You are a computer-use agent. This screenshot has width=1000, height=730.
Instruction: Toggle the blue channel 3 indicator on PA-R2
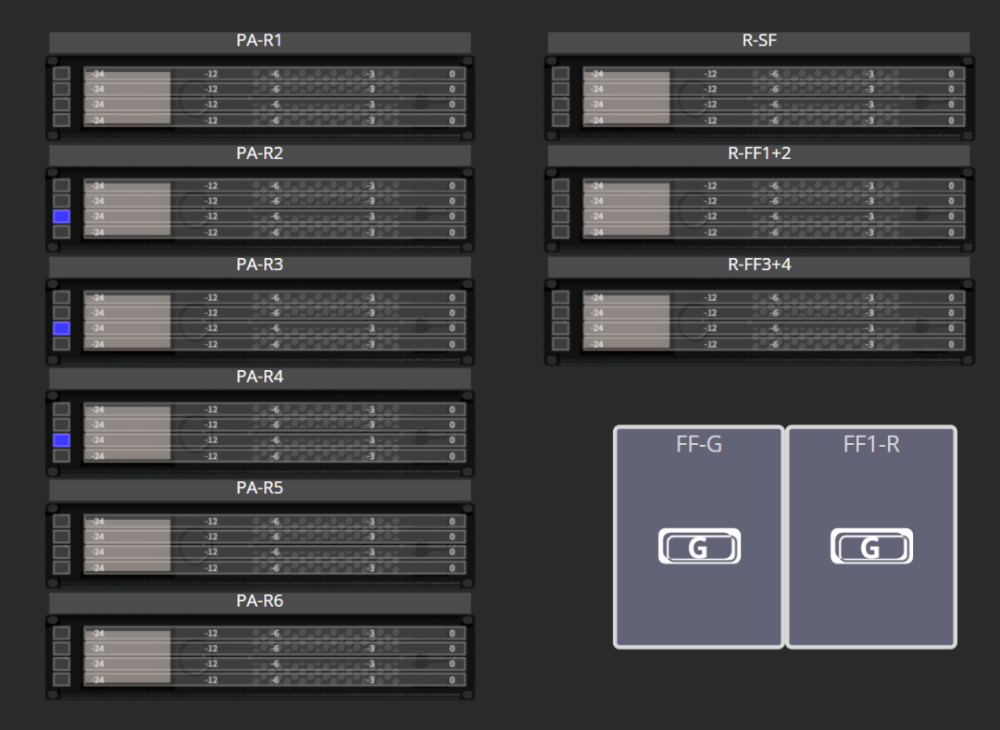61,216
